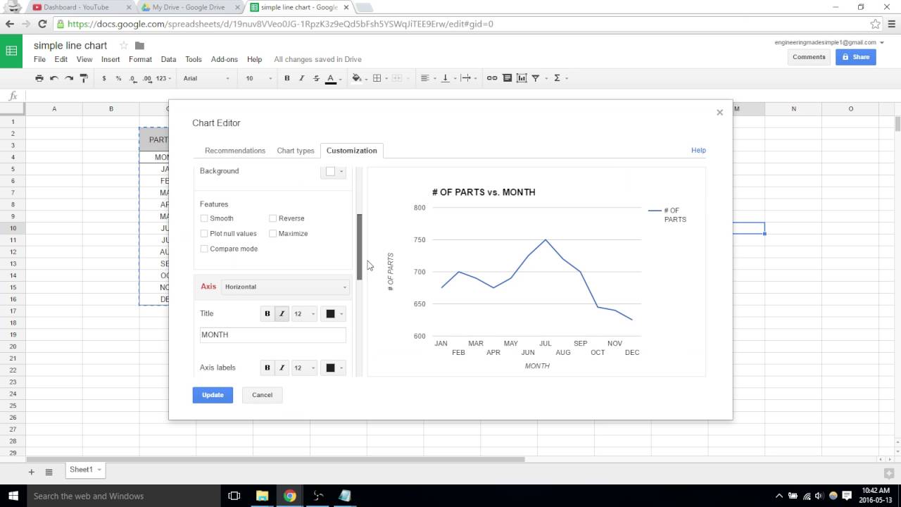The width and height of the screenshot is (901, 507).
Task: Make axis labels bold
Action: click(x=267, y=368)
